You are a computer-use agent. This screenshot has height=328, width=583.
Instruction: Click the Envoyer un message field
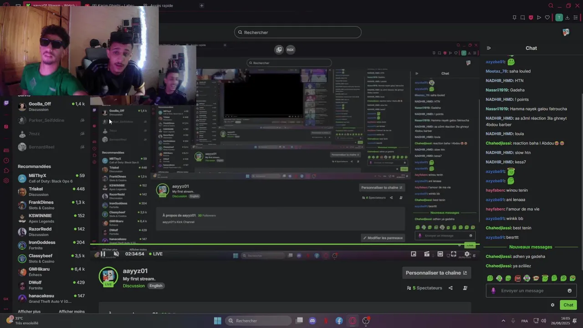[x=531, y=291]
